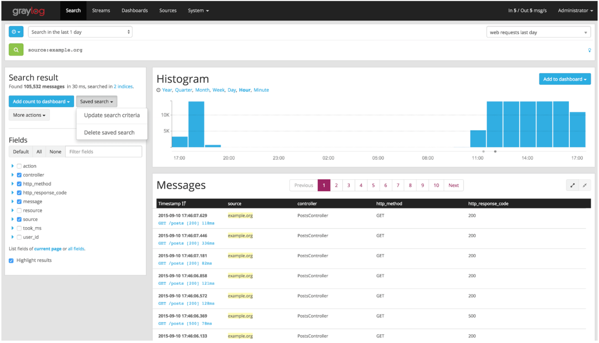
Task: List all fields link
Action: 76,249
